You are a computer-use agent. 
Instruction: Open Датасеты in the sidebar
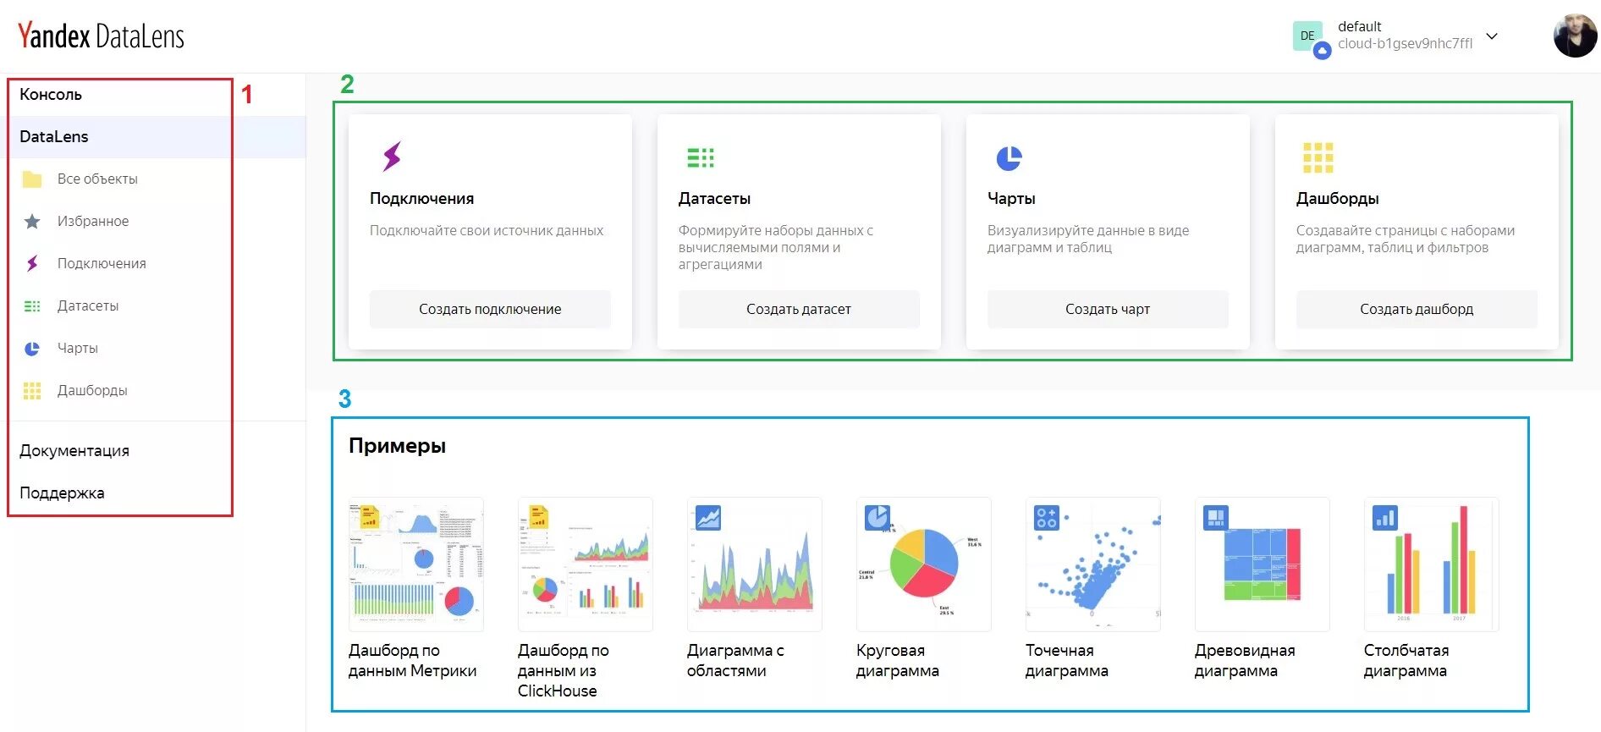(x=88, y=305)
